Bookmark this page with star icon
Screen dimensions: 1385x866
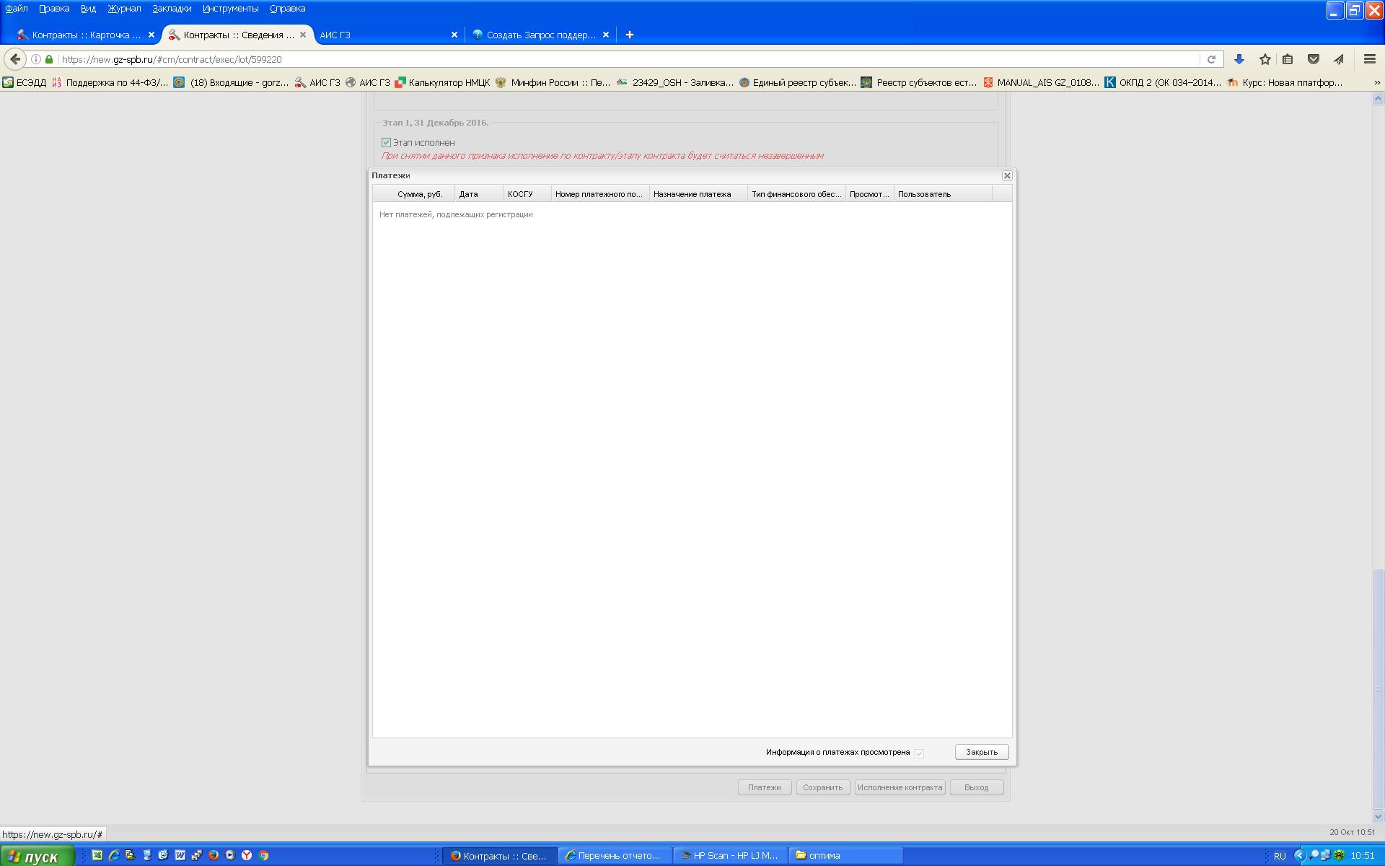[x=1265, y=59]
